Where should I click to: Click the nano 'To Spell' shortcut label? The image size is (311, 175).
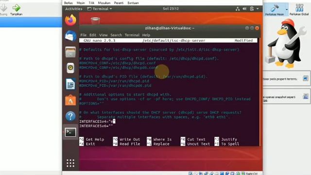[230, 144]
